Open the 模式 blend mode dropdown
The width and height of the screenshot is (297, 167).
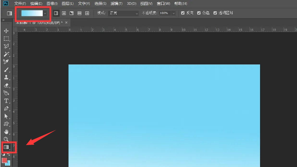click(x=123, y=13)
